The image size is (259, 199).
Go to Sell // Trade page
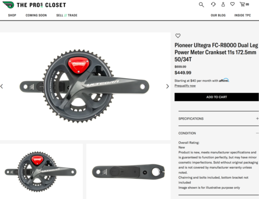coord(67,15)
